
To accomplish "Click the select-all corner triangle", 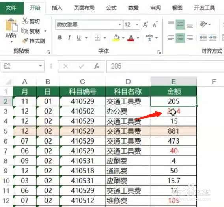I will (x=9, y=82).
